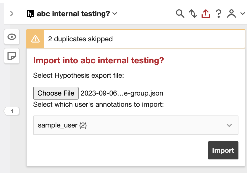Create a new page note

[x=12, y=56]
